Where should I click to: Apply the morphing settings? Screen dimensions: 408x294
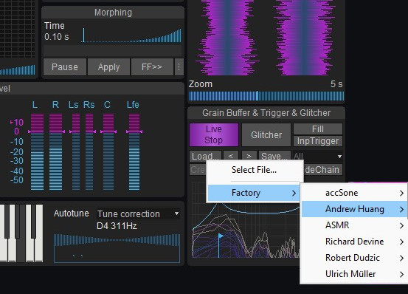108,67
